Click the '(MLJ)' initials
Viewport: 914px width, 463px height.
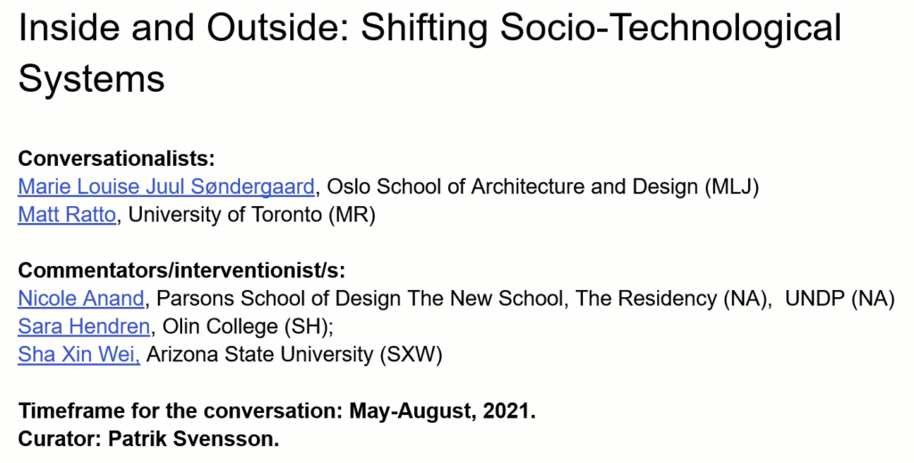(731, 187)
